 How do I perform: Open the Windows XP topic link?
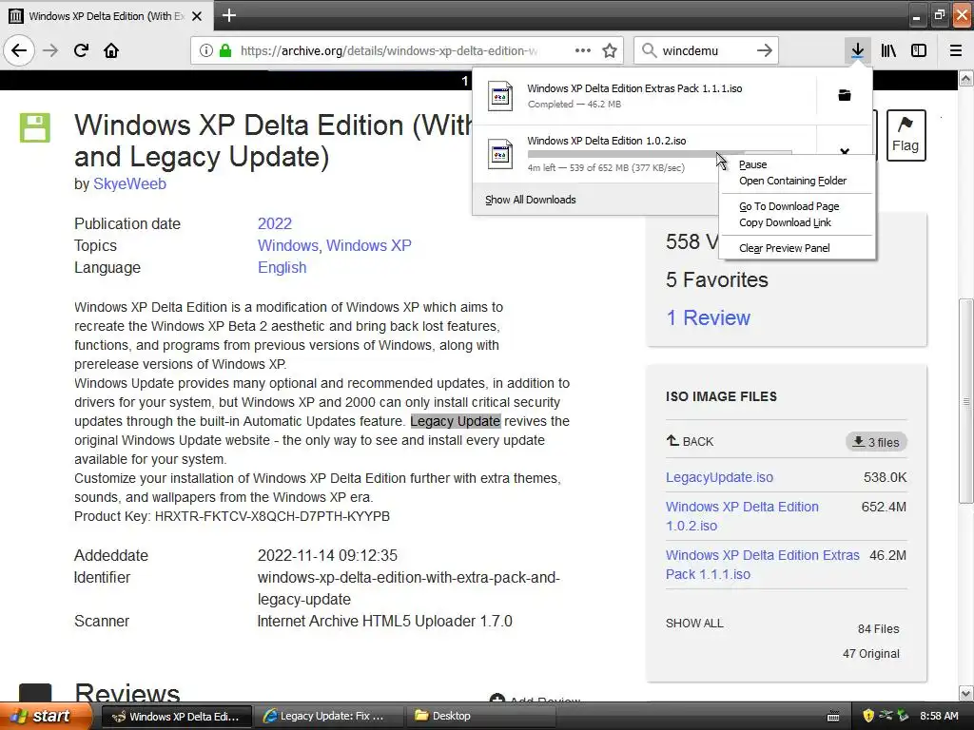(x=369, y=245)
